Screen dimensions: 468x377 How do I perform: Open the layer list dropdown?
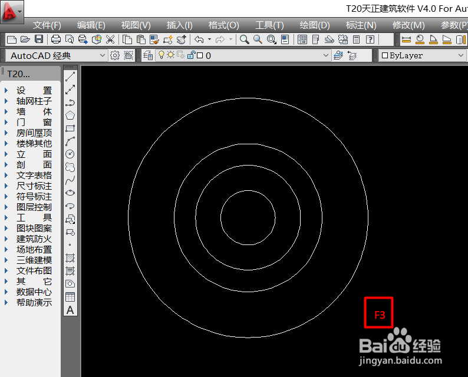(326, 55)
